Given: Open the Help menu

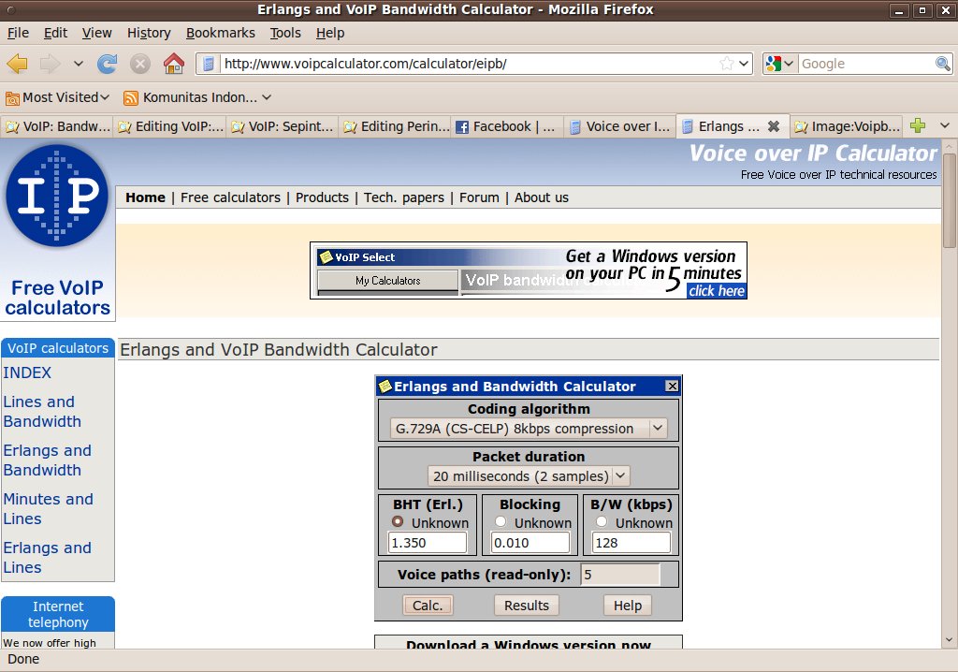Looking at the screenshot, I should (x=330, y=33).
